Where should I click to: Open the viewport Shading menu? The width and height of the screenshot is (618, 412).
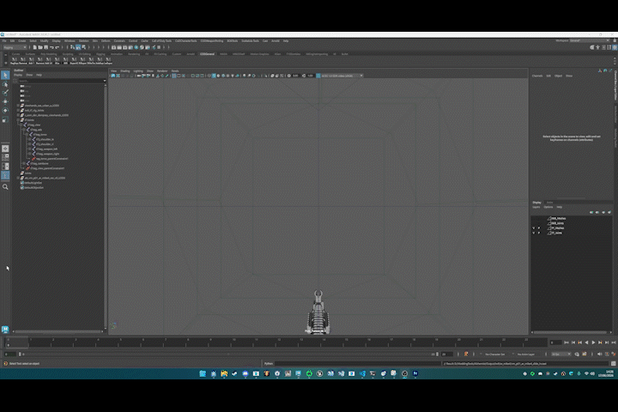[125, 71]
